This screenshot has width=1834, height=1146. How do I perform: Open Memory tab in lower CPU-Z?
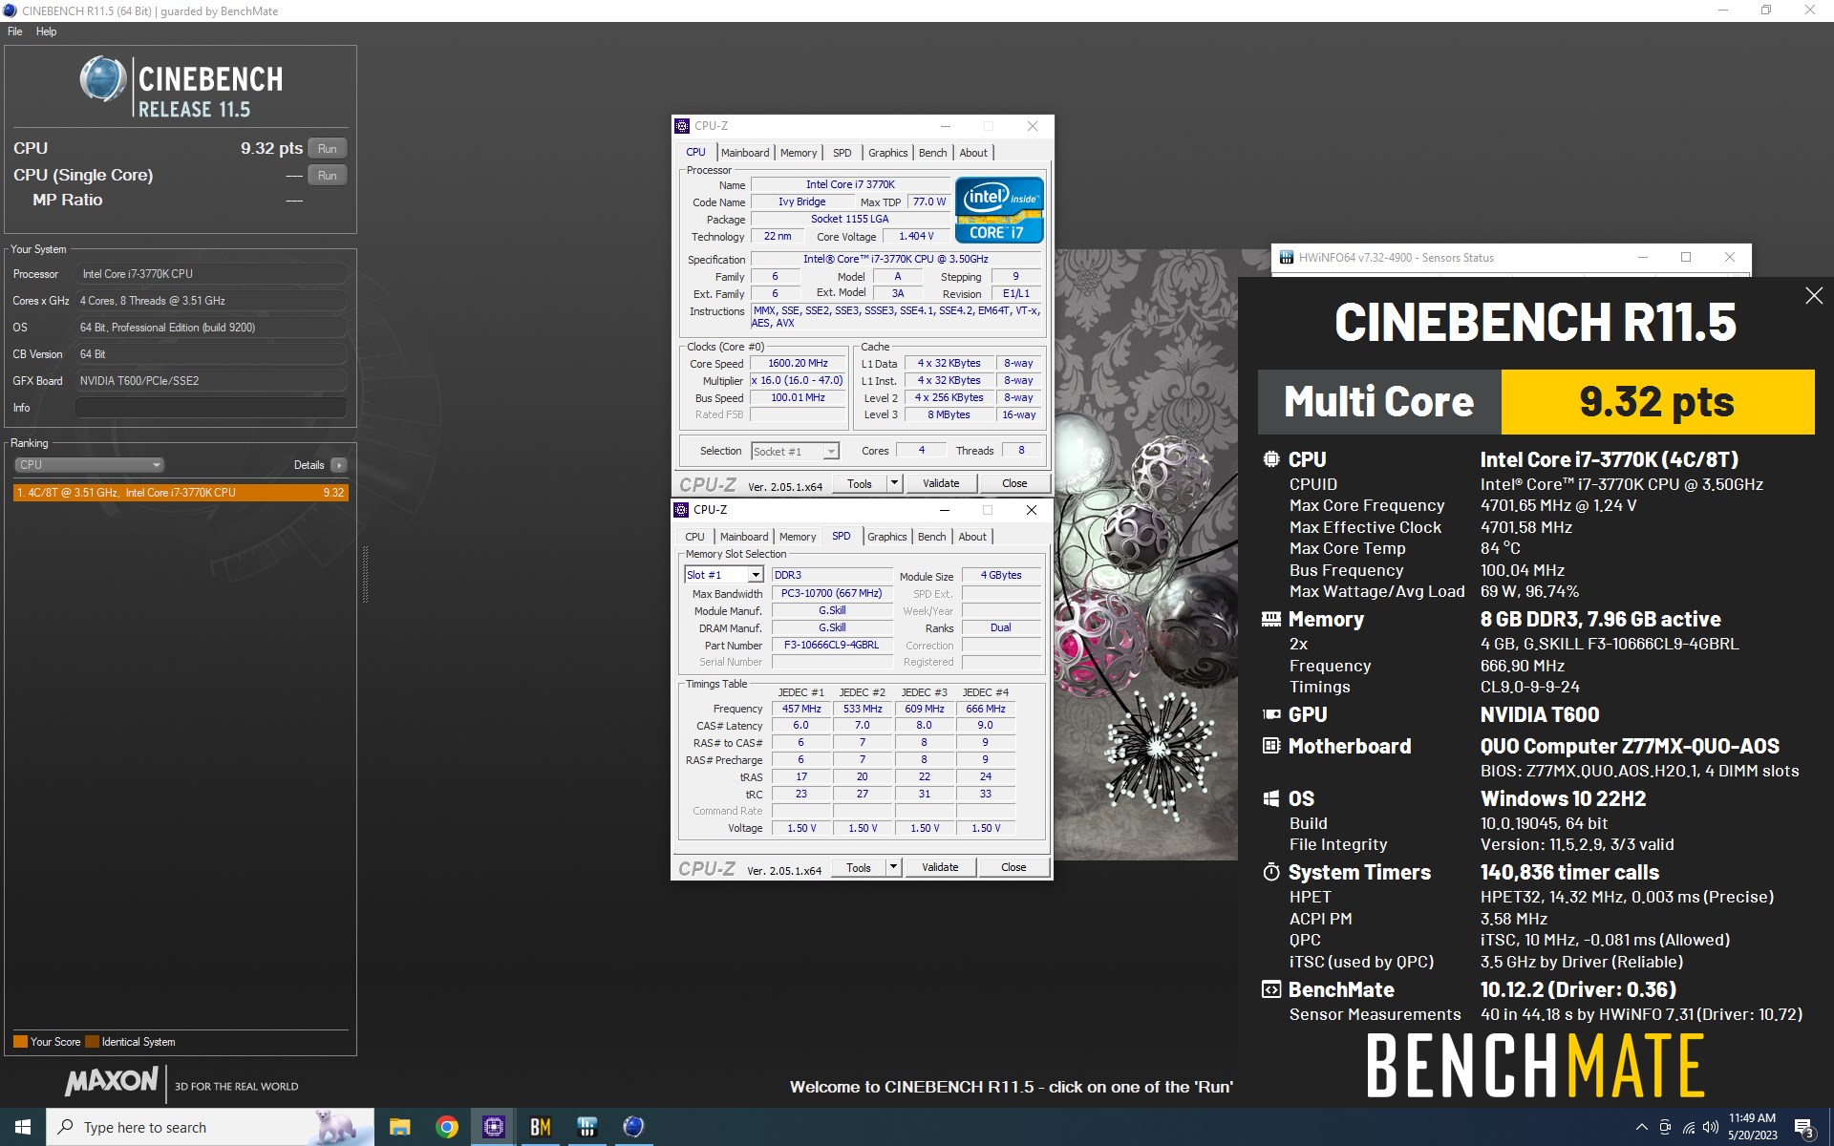point(798,537)
